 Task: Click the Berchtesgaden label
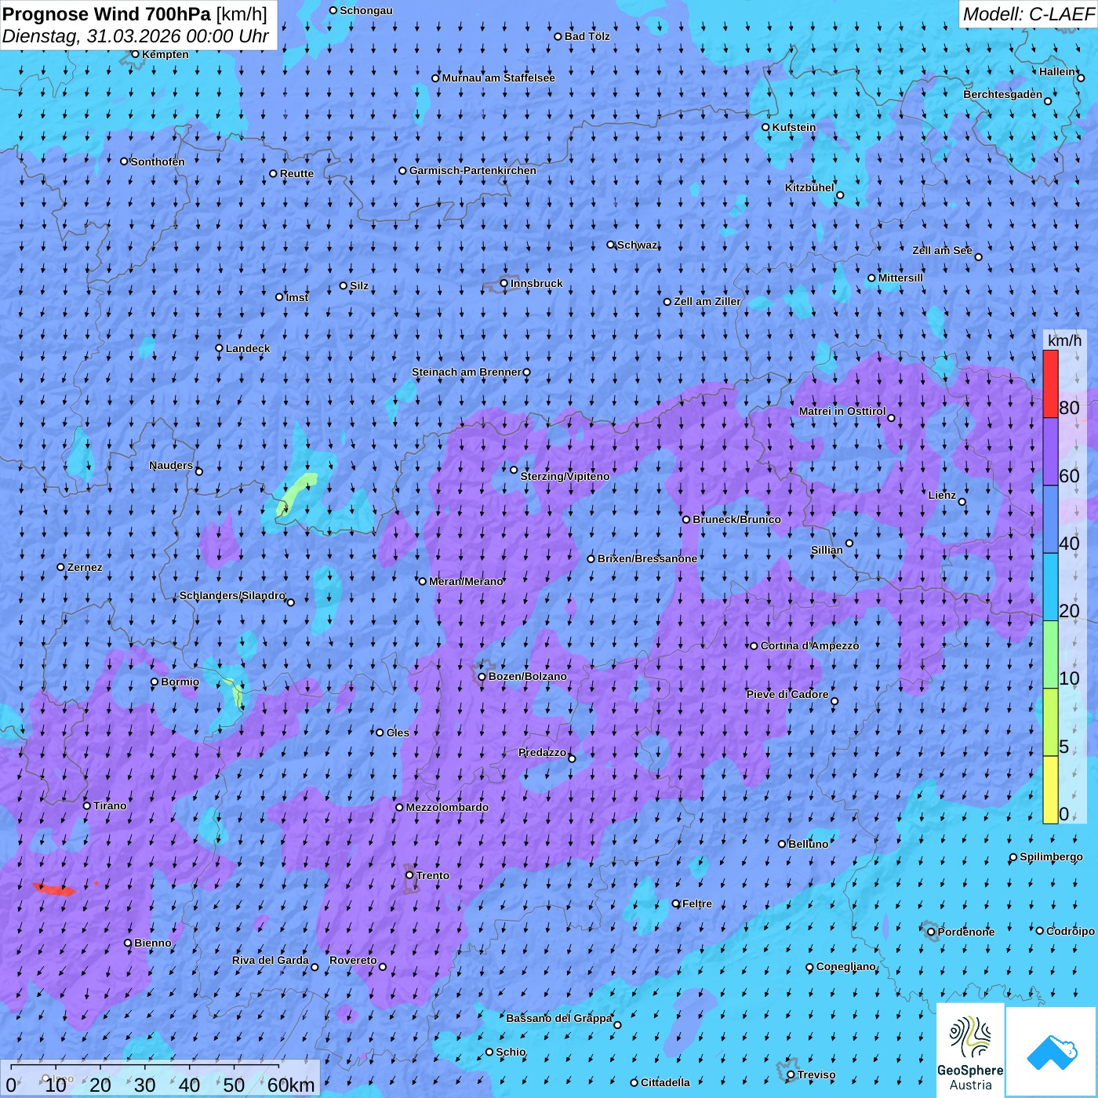(x=1003, y=94)
